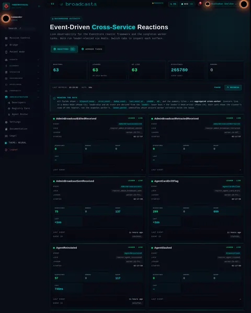The width and height of the screenshot is (251, 313).
Task: Click the Agents section icon
Action: click(6, 60)
